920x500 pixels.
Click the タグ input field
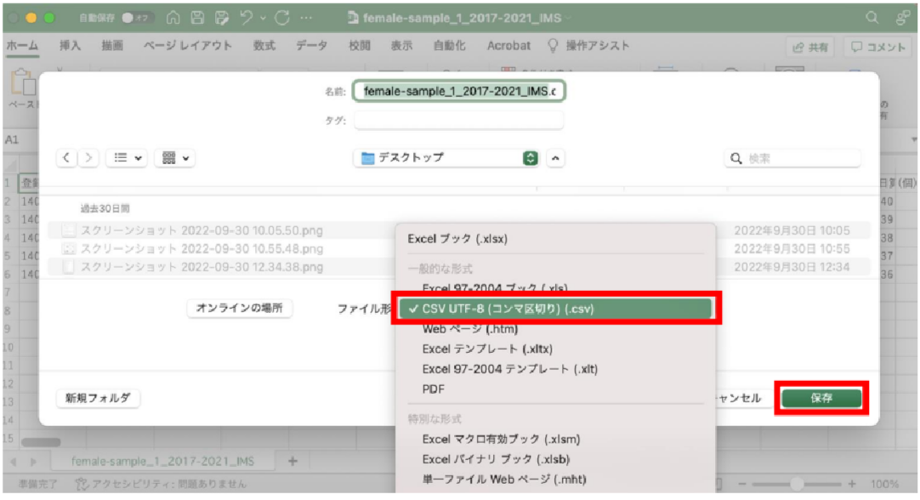pyautogui.click(x=459, y=120)
